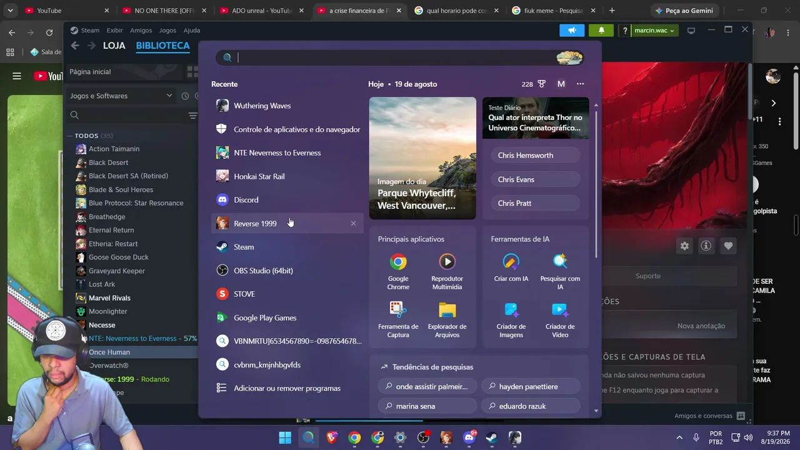Image resolution: width=800 pixels, height=450 pixels.
Task: Open volume control in system tray
Action: pyautogui.click(x=748, y=437)
